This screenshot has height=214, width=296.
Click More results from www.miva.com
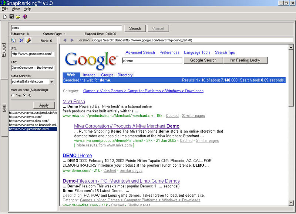(104, 145)
